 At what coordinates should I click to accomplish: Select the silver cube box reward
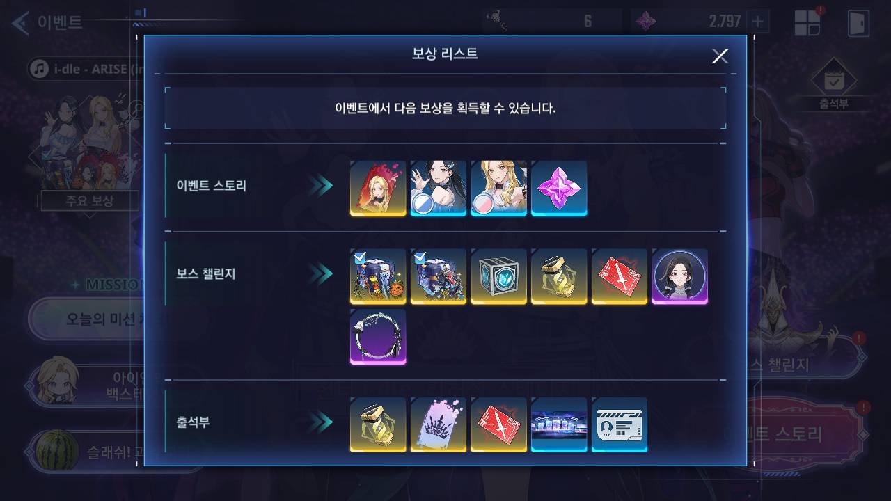499,277
